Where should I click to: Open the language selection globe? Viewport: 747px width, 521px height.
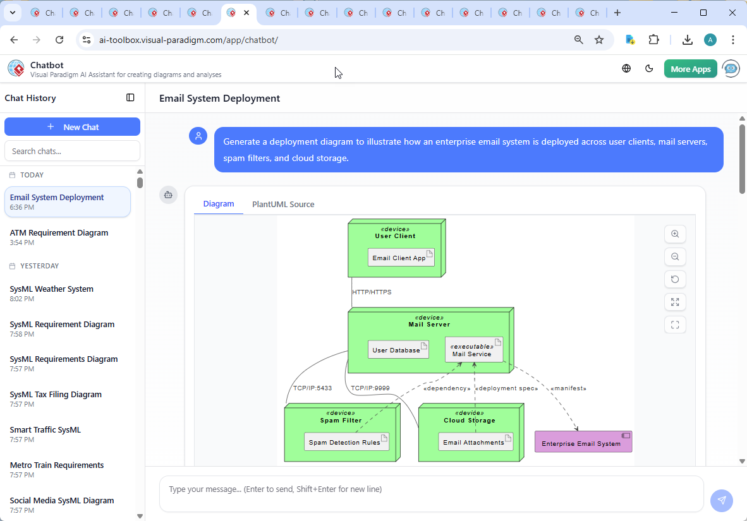(x=626, y=68)
